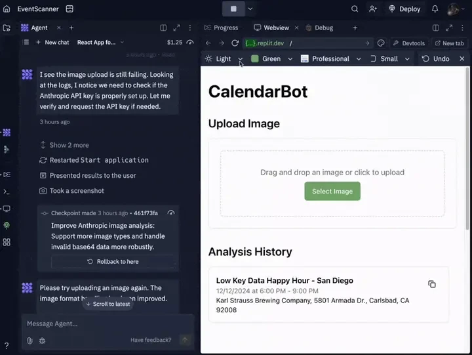Open the Restarted Start application entry
This screenshot has width=472, height=355.
(x=94, y=160)
